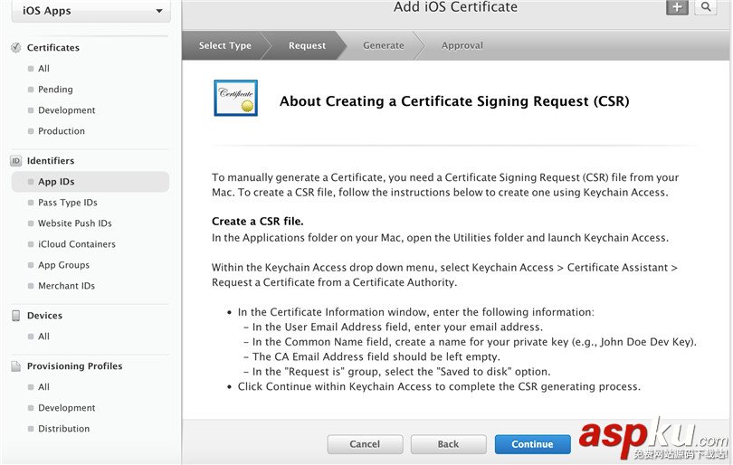The image size is (733, 465).
Task: Click the Cancel button
Action: 365,444
